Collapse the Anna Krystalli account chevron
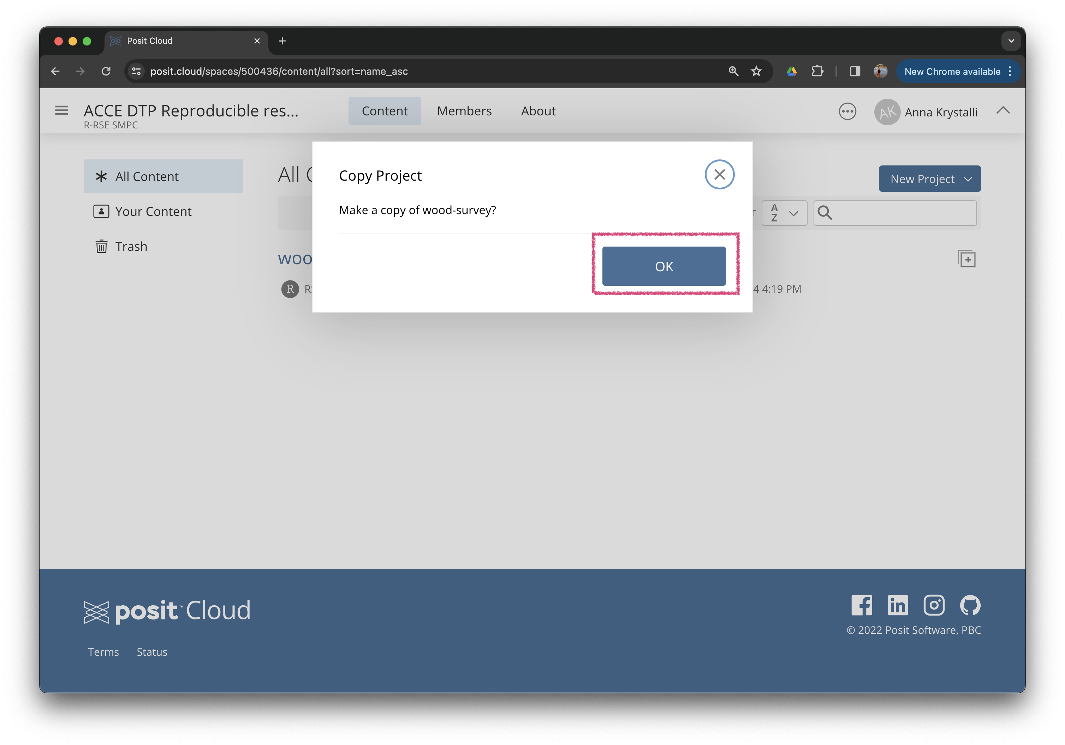Image resolution: width=1065 pixels, height=745 pixels. 1003,110
